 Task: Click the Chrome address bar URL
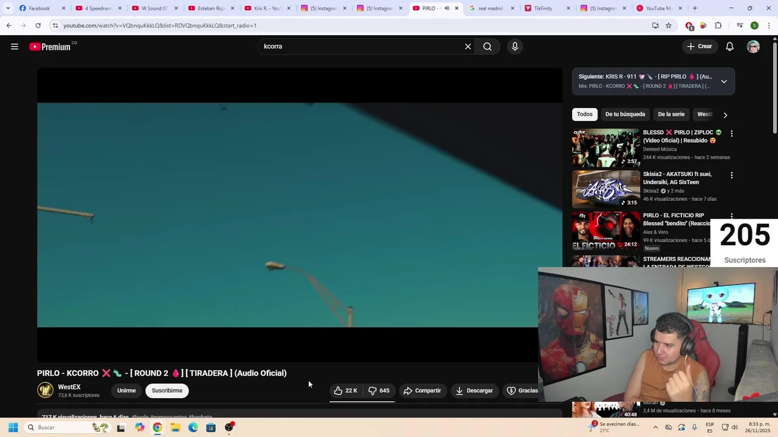click(160, 25)
